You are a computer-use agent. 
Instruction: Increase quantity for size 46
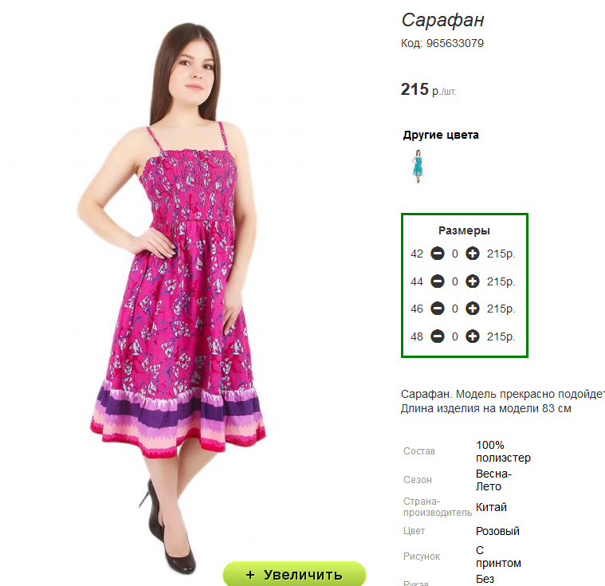point(472,309)
